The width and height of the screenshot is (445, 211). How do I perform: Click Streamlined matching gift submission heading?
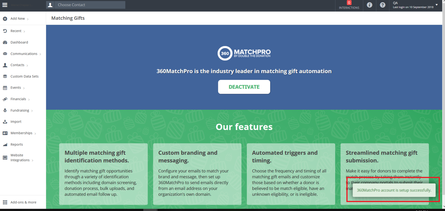382,156
